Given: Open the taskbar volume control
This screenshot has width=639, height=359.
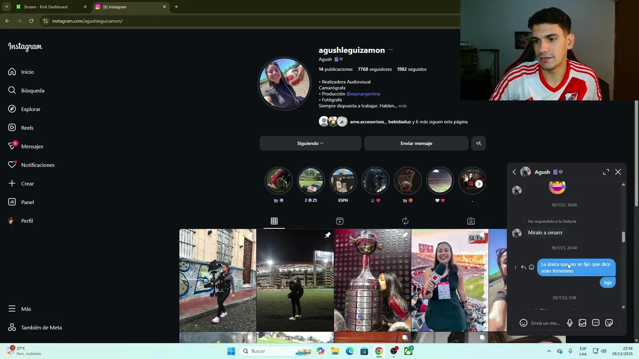Looking at the screenshot, I should click(x=603, y=351).
